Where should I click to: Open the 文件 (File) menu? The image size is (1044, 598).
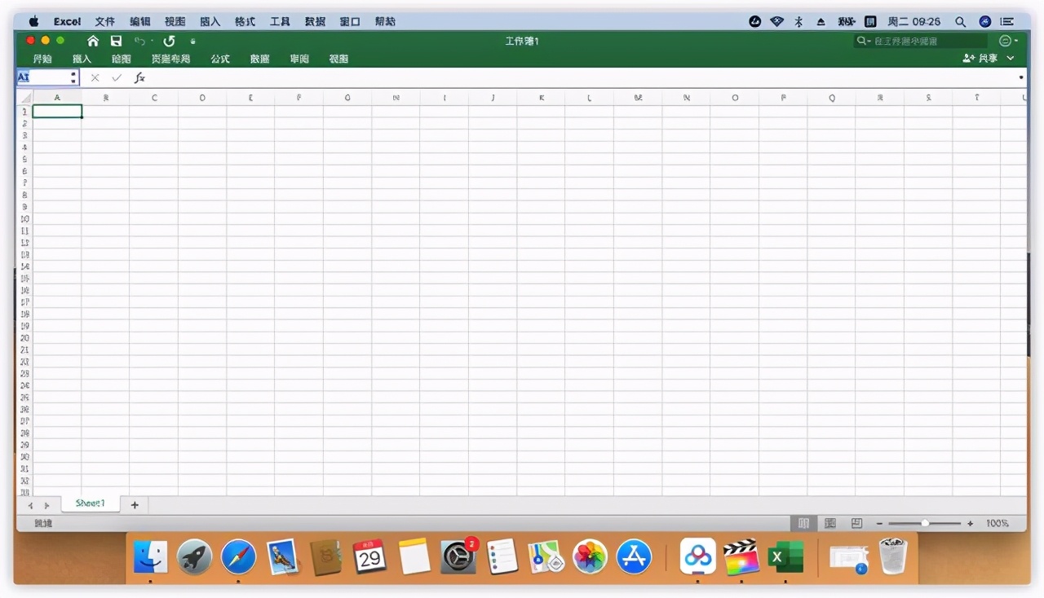point(104,21)
